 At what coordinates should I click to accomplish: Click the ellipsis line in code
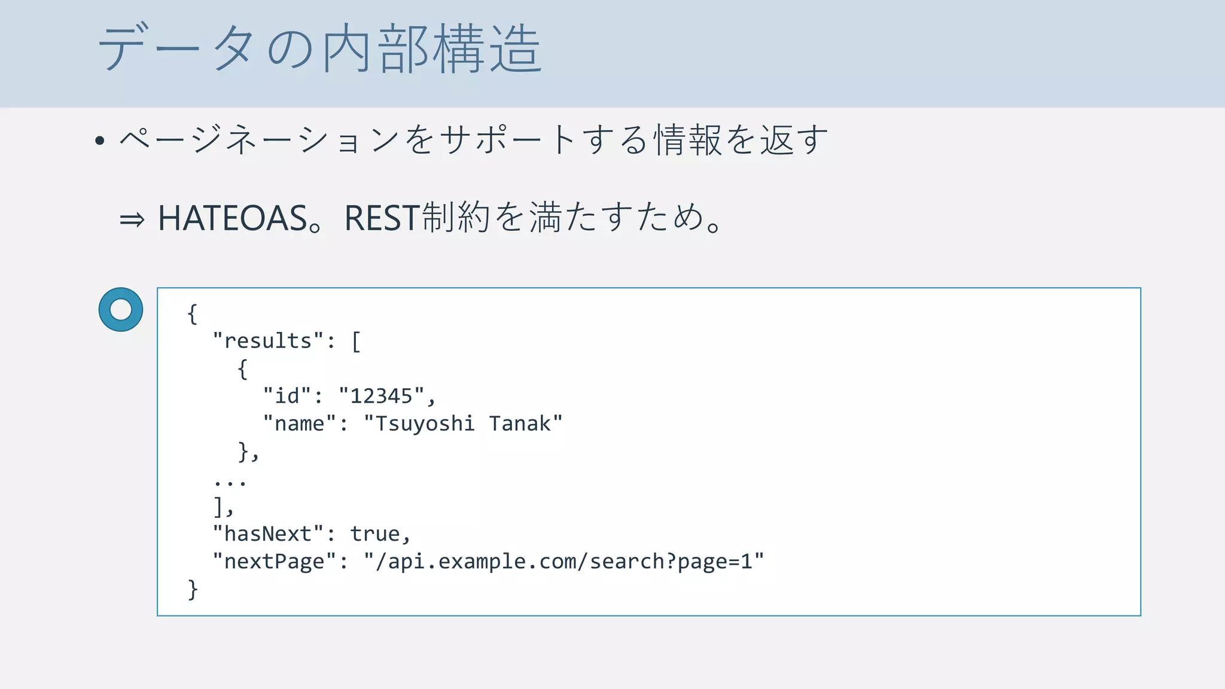[230, 482]
